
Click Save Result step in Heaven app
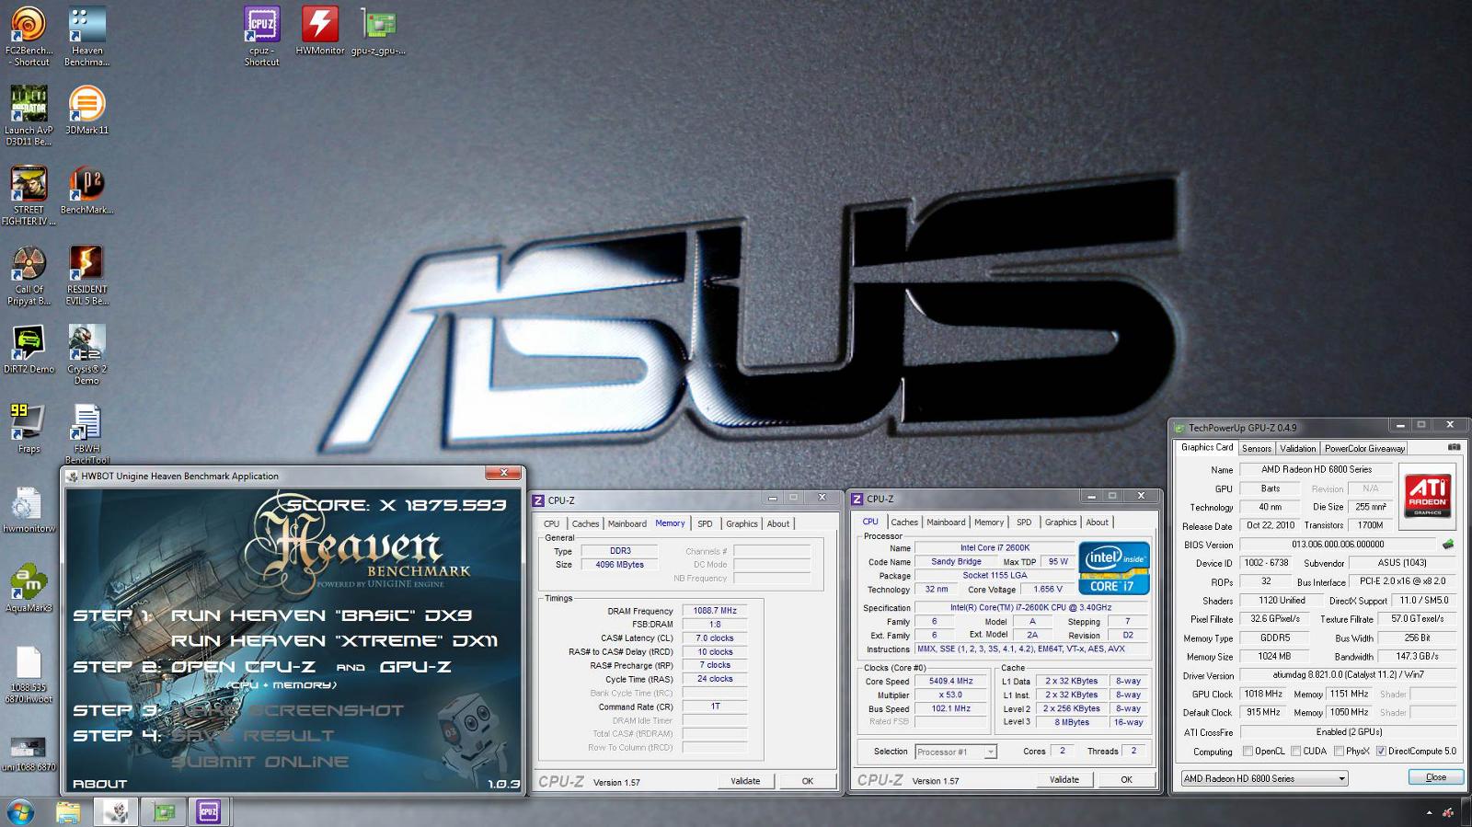[253, 736]
